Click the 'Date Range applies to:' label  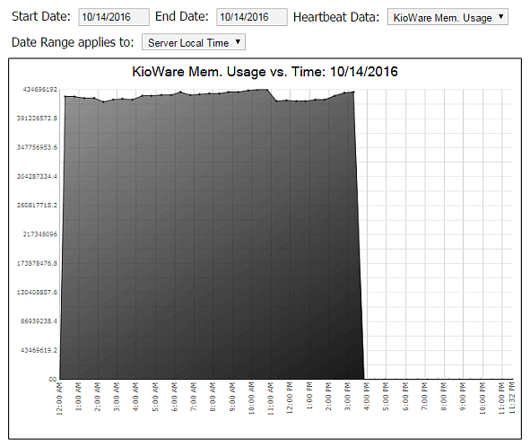click(73, 43)
